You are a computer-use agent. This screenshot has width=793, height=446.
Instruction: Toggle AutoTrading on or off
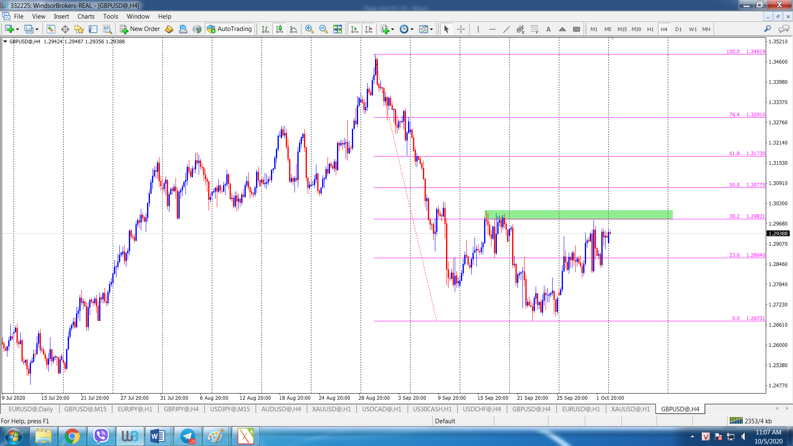[x=230, y=29]
